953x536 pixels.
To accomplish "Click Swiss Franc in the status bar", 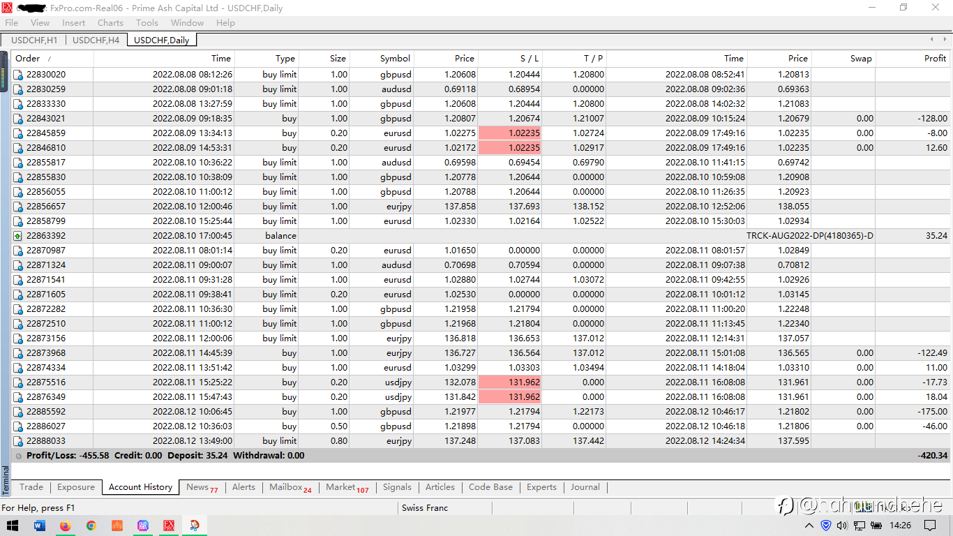I will coord(425,508).
